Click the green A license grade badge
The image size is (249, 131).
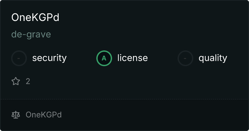(104, 58)
